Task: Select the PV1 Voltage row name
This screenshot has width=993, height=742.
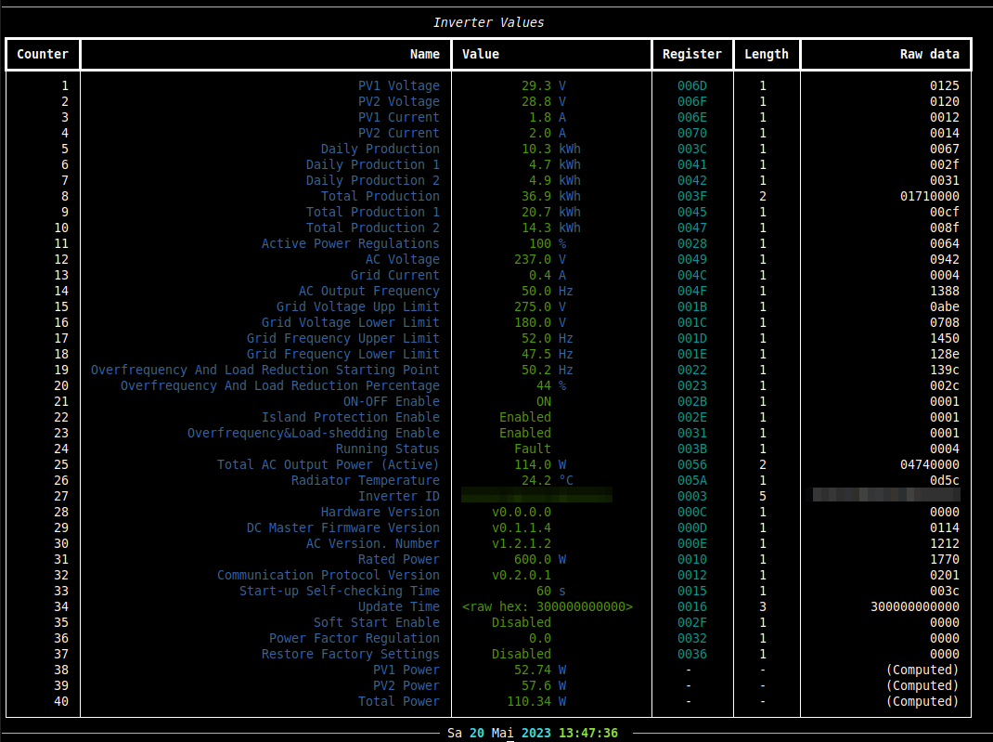Action: point(398,85)
